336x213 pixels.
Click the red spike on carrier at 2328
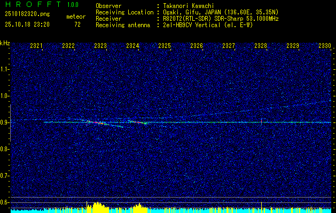point(261,121)
